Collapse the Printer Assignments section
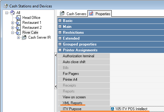The image size is (164, 112). click(60, 50)
